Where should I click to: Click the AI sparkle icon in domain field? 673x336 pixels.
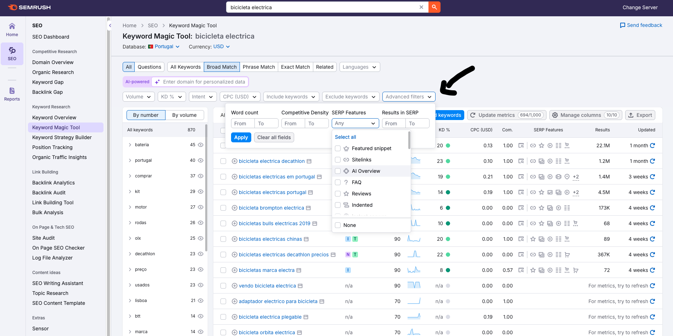[157, 82]
